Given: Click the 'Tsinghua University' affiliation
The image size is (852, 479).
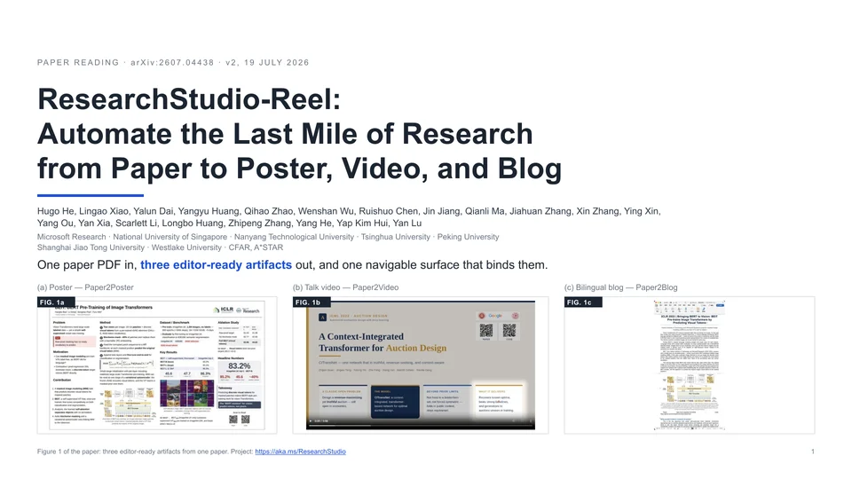Looking at the screenshot, I should tap(396, 237).
